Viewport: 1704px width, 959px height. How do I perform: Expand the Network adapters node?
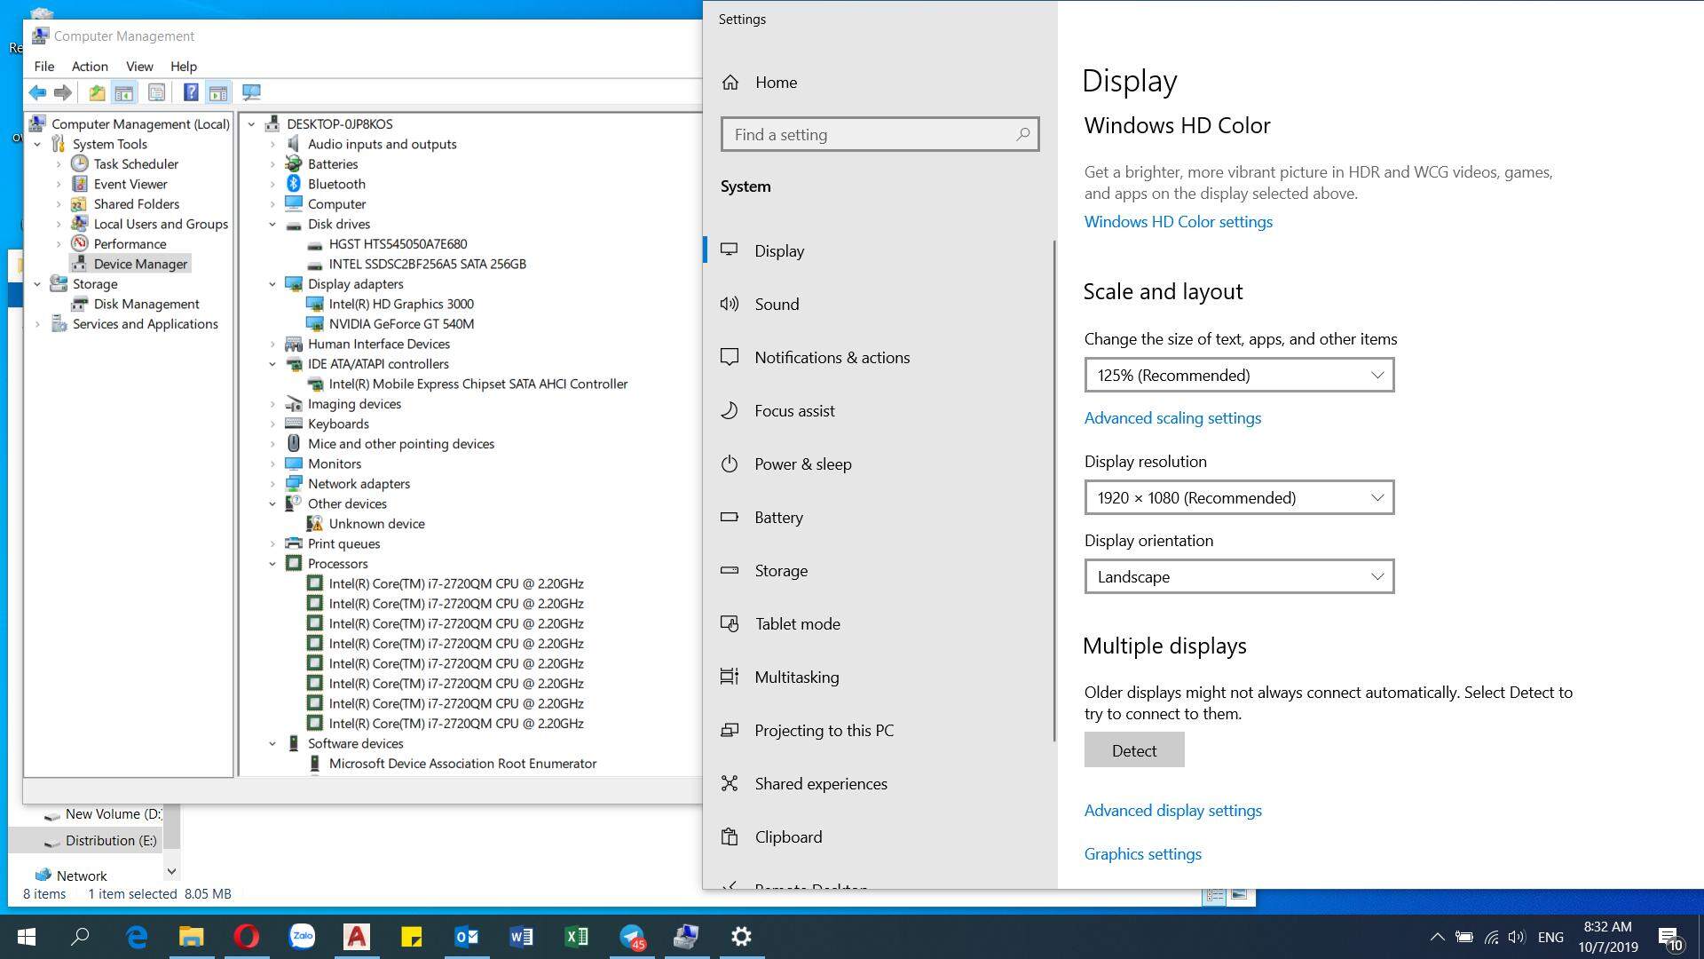click(272, 484)
